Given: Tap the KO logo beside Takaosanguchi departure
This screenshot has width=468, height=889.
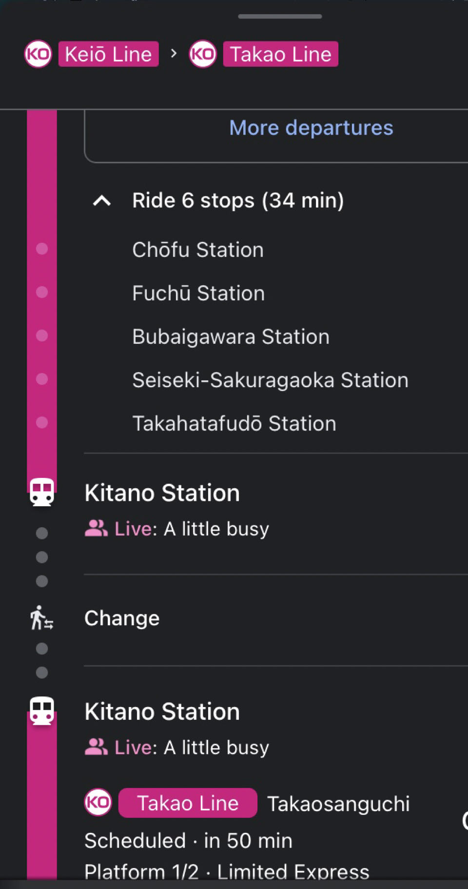Looking at the screenshot, I should click(98, 802).
